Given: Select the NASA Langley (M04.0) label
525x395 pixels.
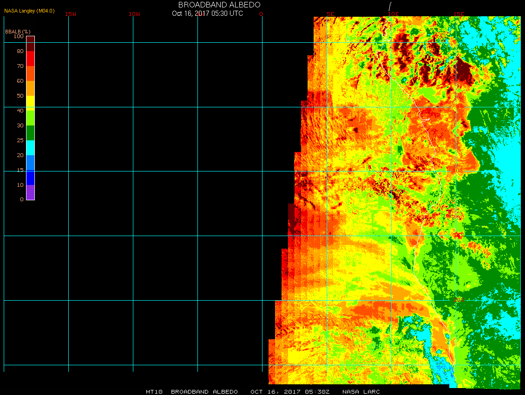Looking at the screenshot, I should click(x=29, y=11).
